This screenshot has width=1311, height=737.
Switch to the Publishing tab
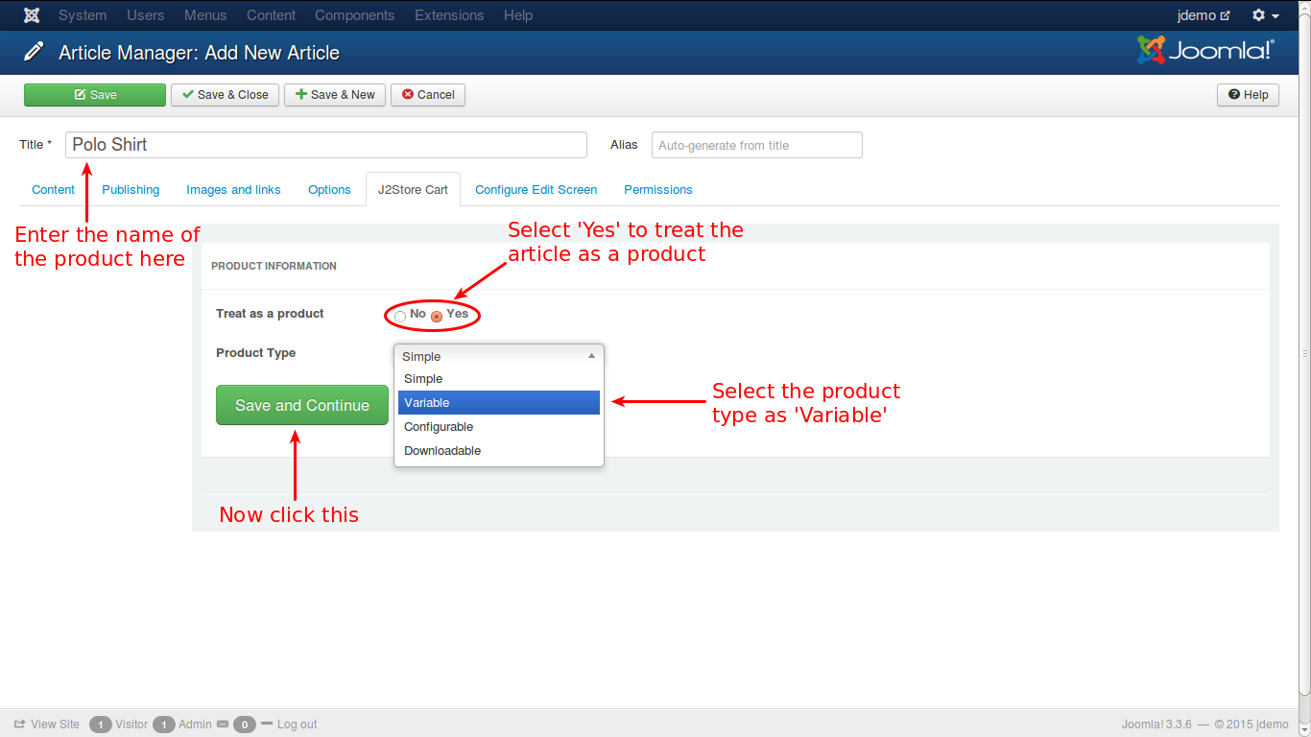[x=131, y=190]
